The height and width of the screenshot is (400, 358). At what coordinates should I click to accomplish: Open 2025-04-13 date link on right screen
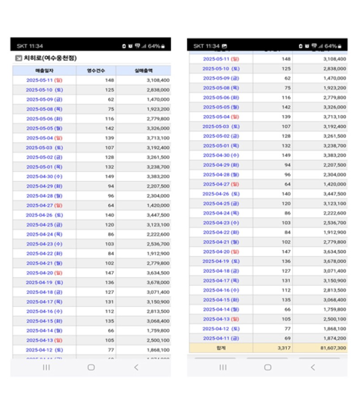(221, 319)
